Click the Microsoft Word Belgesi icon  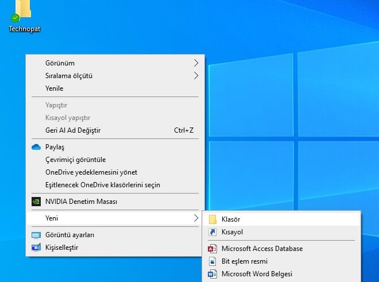pos(212,274)
